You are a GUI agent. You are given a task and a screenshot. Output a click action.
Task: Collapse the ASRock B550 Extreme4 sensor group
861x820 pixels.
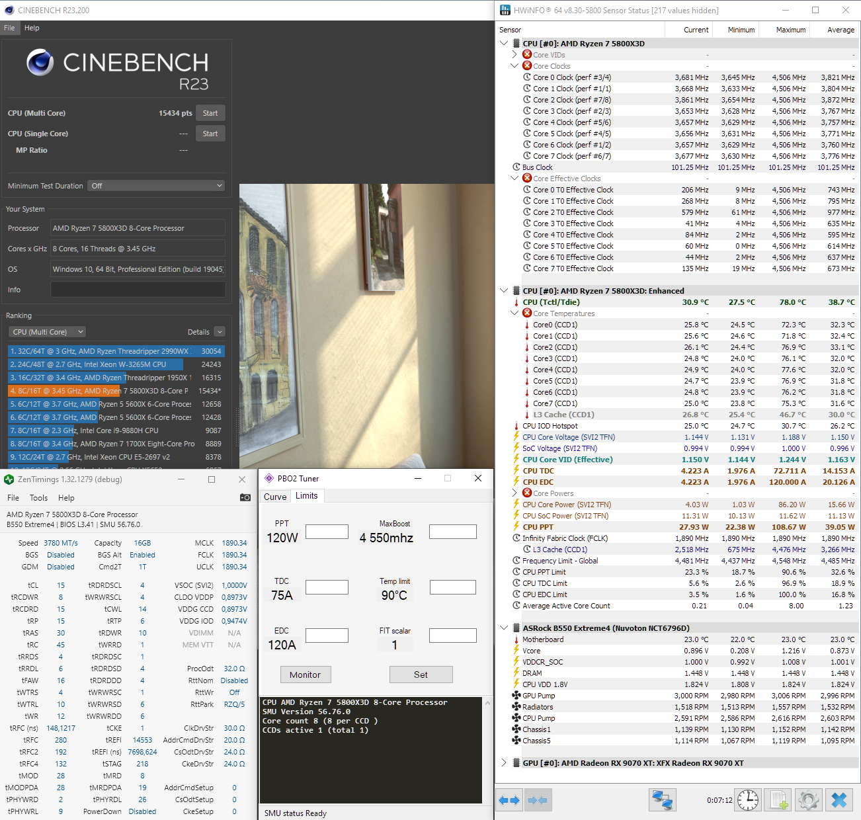click(x=504, y=628)
